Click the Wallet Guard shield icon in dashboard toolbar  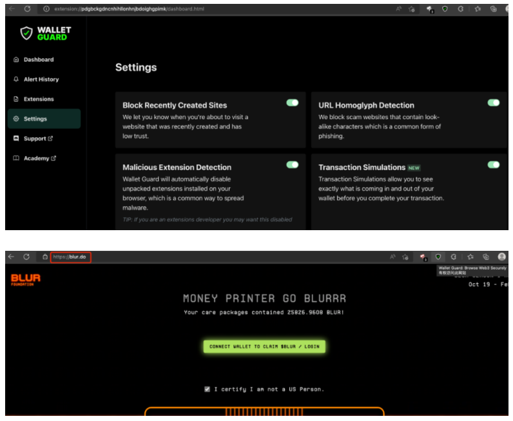click(x=445, y=9)
